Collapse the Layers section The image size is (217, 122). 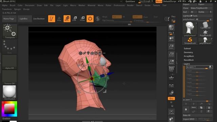[x=187, y=64]
